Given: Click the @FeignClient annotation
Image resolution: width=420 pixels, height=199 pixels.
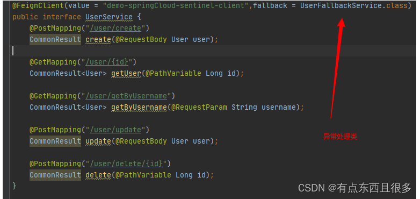Looking at the screenshot, I should (38, 5).
